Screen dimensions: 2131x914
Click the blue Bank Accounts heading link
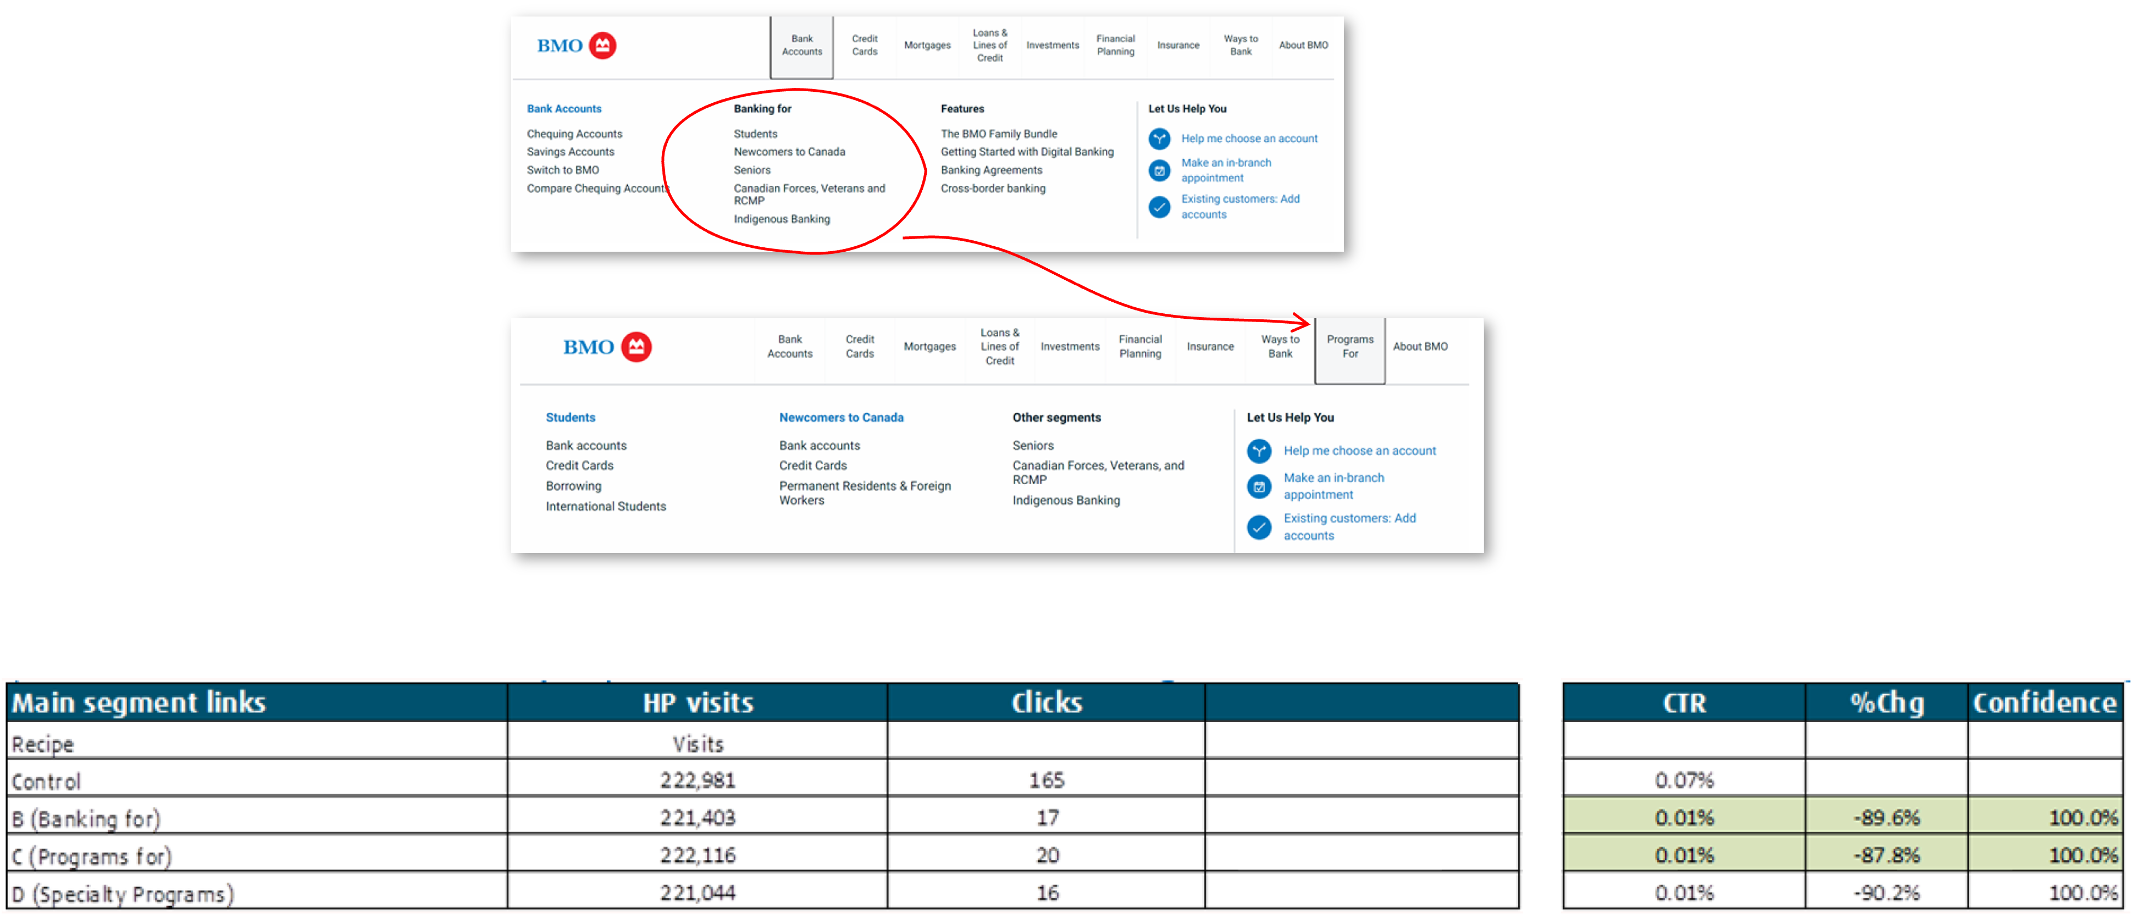pyautogui.click(x=564, y=108)
